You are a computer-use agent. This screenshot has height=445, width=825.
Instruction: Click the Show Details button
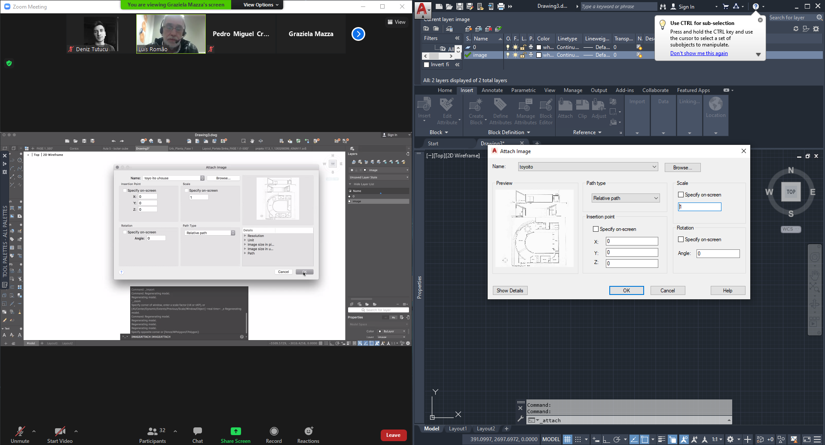(x=510, y=291)
